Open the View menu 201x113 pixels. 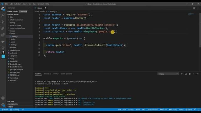[x=25, y=4]
